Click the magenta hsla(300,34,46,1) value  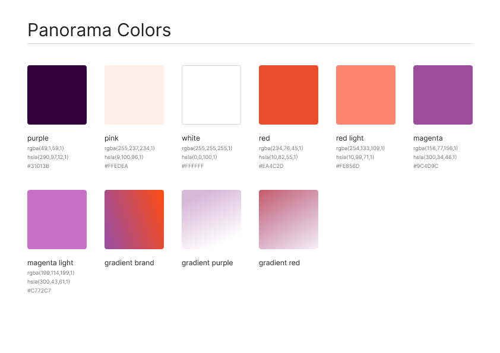(435, 157)
